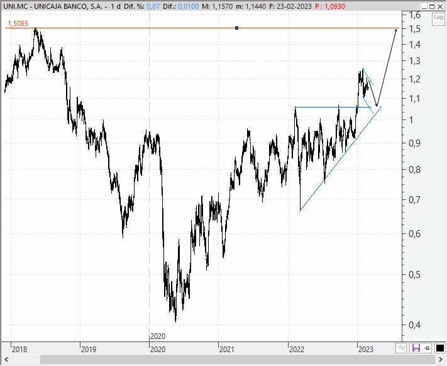Click the 2021 year axis label
Image resolution: width=447 pixels, height=366 pixels.
click(227, 349)
